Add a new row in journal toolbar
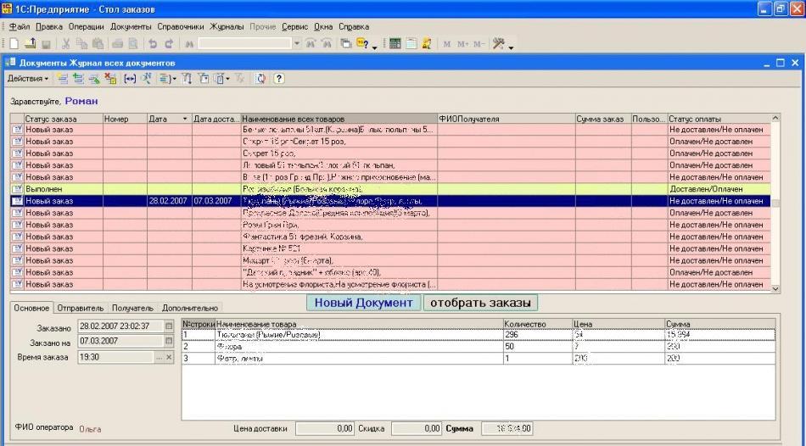806x446 pixels. (63, 79)
